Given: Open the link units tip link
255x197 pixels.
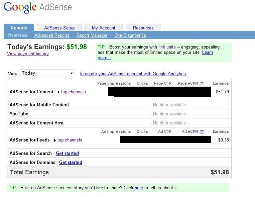Looking at the screenshot, I should [167, 47].
